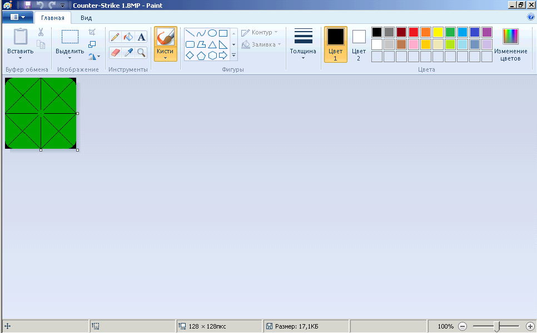This screenshot has height=333, width=537.
Task: Choose the Polygon shape
Action: [201, 44]
